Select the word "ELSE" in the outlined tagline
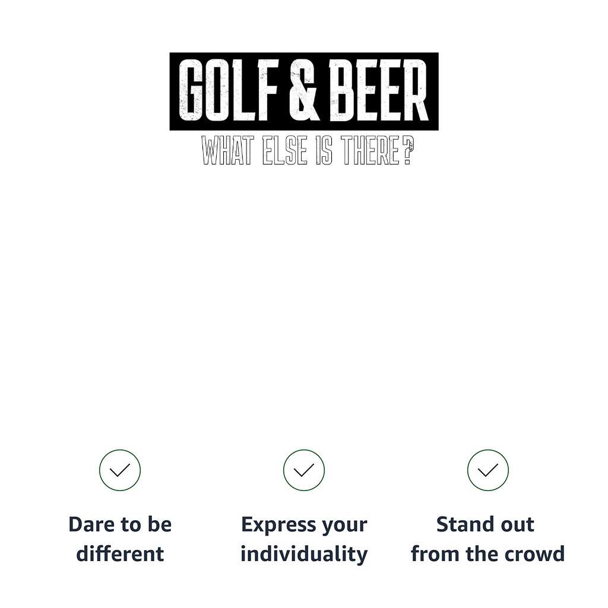 (285, 151)
